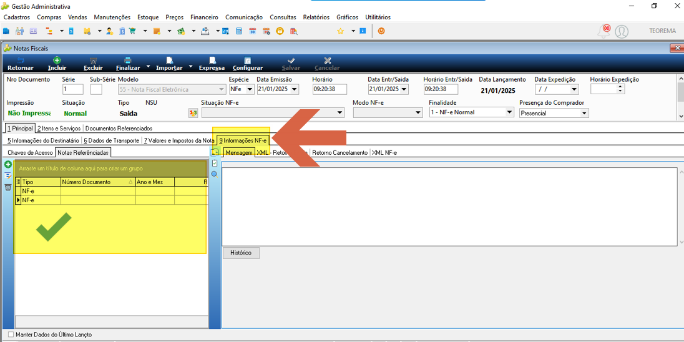Screen dimensions: 684x342
Task: Click the Expressa toolbar icon
Action: click(212, 60)
